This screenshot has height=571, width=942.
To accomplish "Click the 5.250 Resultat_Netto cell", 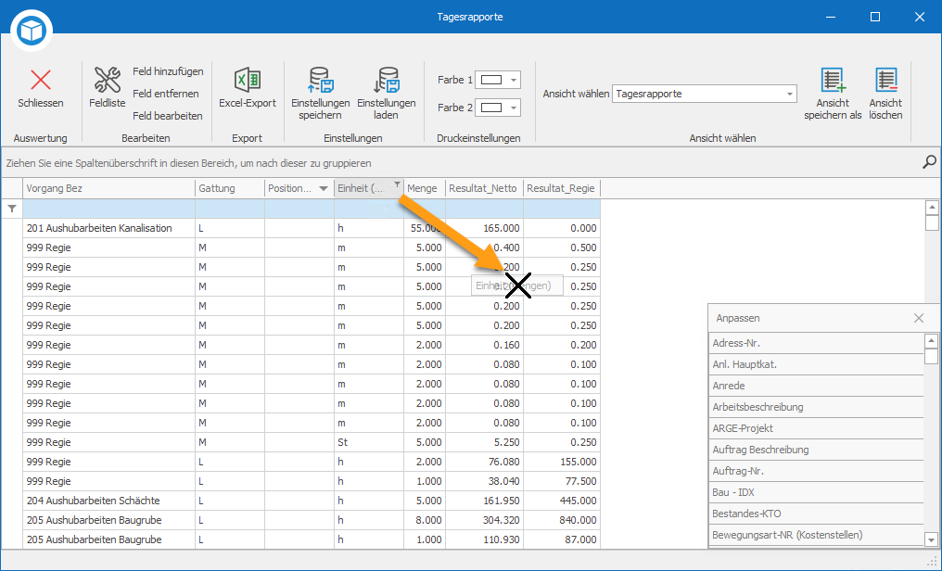I will coord(484,442).
